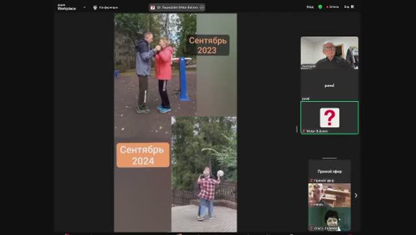Click the Сентябрь 2023 label in shared screen
Screen dimensions: 416x235
208,45
